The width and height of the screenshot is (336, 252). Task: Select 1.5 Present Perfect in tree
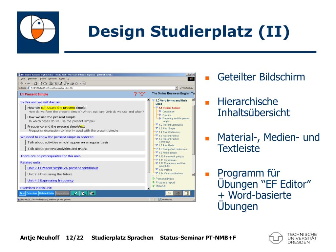click(169, 136)
